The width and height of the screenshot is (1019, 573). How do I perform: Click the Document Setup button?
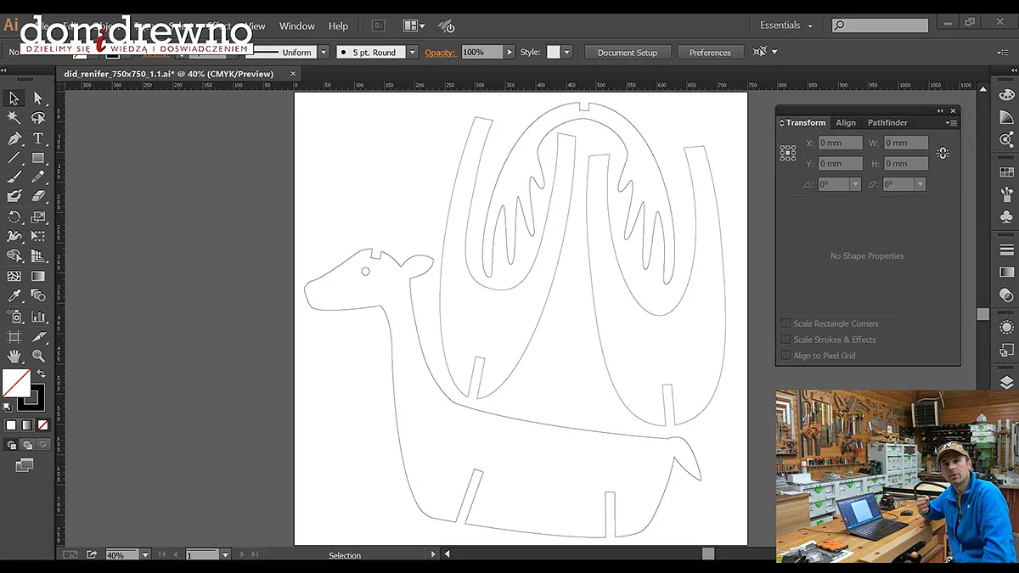[627, 53]
